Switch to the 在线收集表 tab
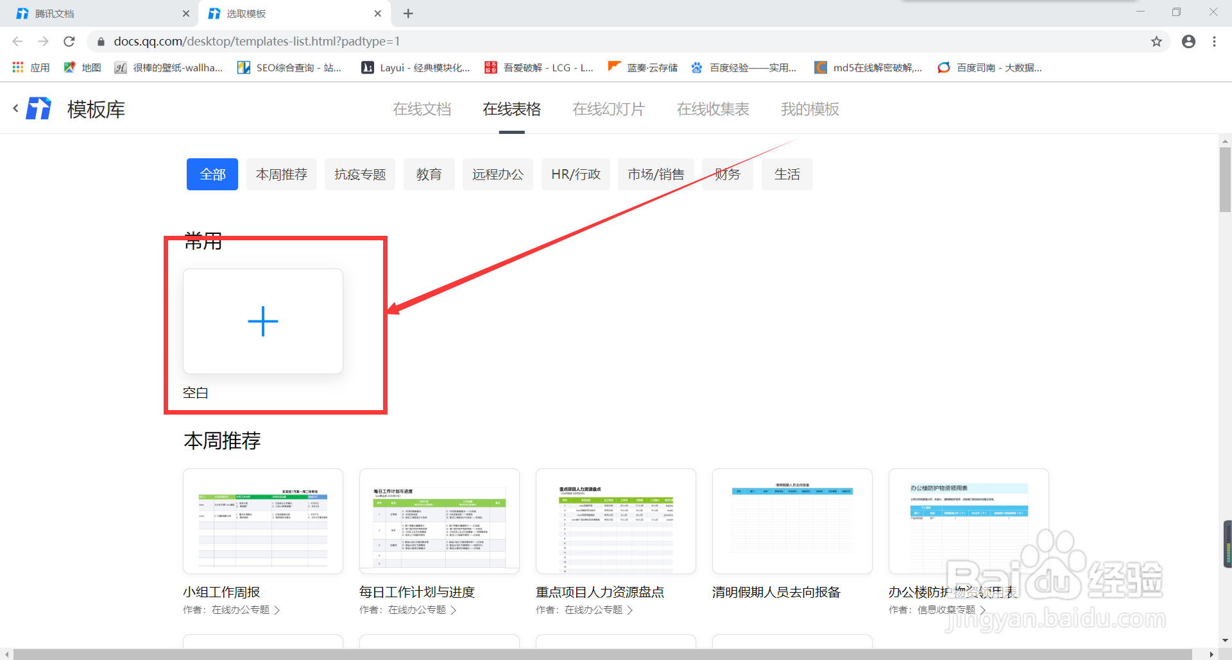This screenshot has width=1232, height=660. coord(713,109)
